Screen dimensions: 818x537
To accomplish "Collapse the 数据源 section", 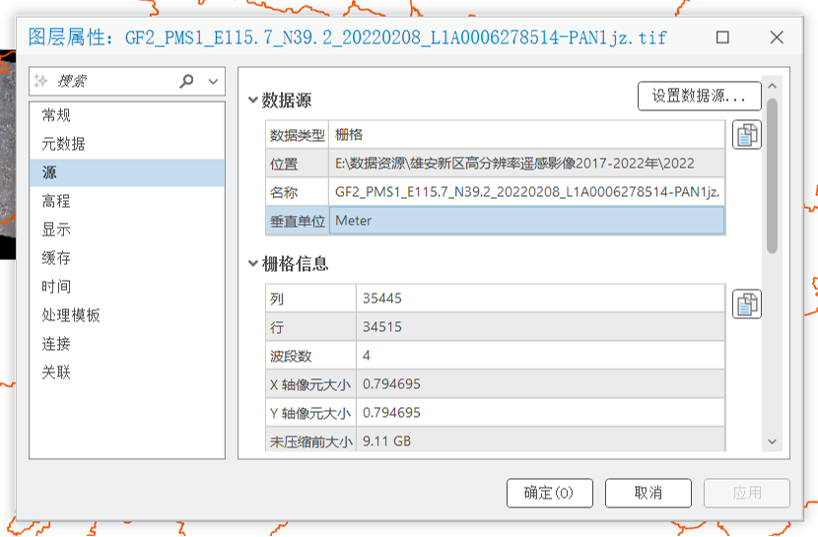I will [253, 100].
